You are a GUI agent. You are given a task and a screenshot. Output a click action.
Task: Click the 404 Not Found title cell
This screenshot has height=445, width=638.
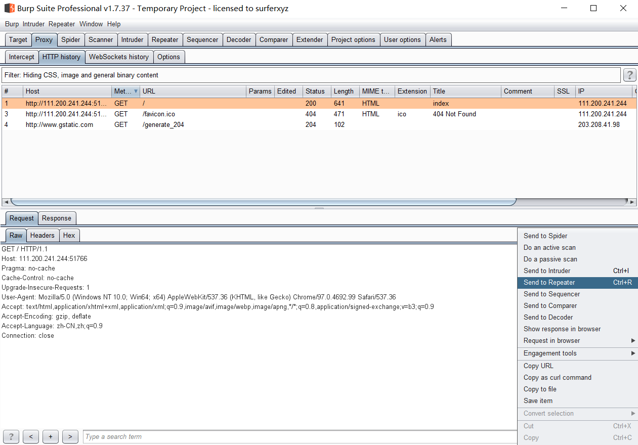454,114
